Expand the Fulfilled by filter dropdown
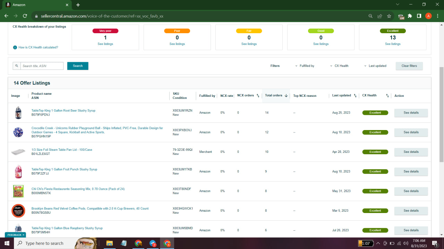Viewport: 444px width, 249px height. (x=305, y=66)
